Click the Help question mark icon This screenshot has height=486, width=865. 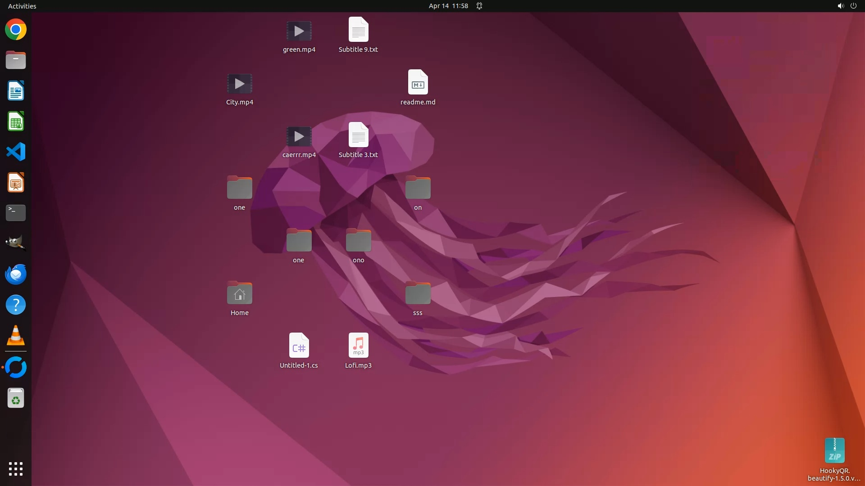click(x=16, y=305)
